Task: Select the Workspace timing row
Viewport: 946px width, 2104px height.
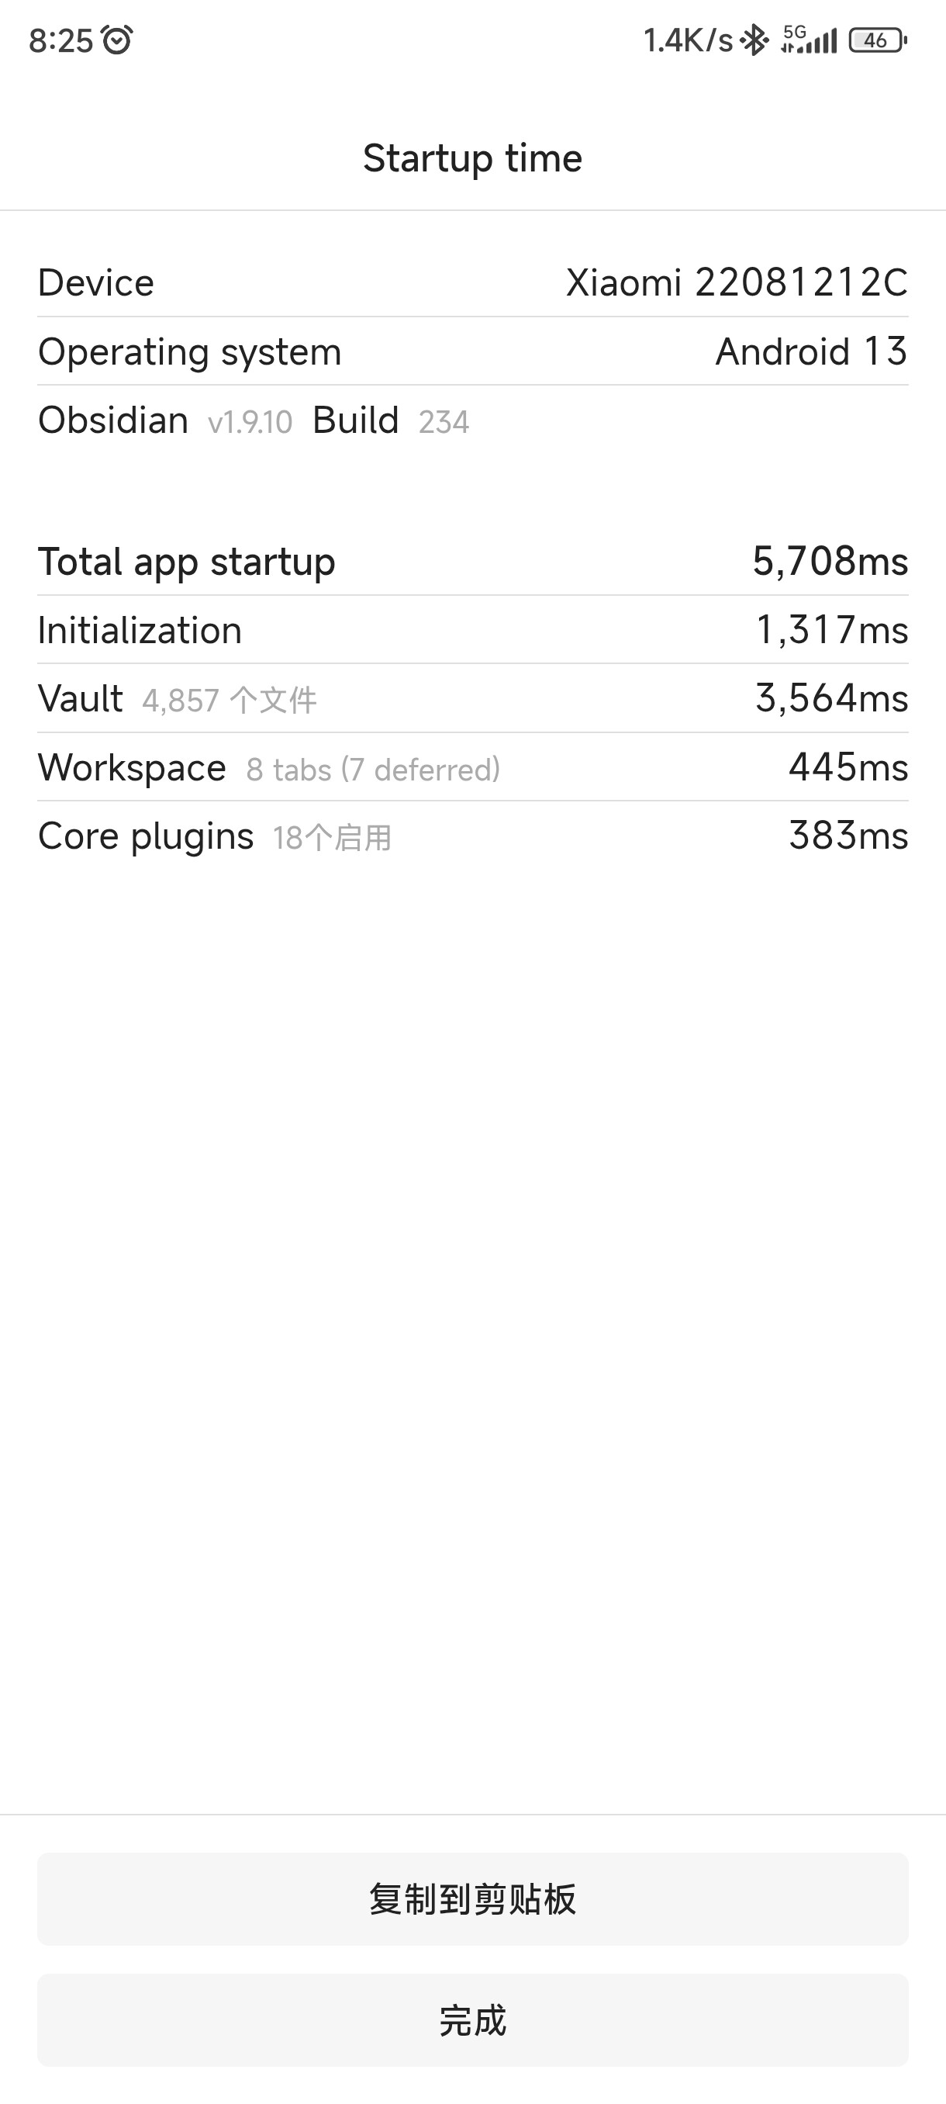Action: [472, 768]
